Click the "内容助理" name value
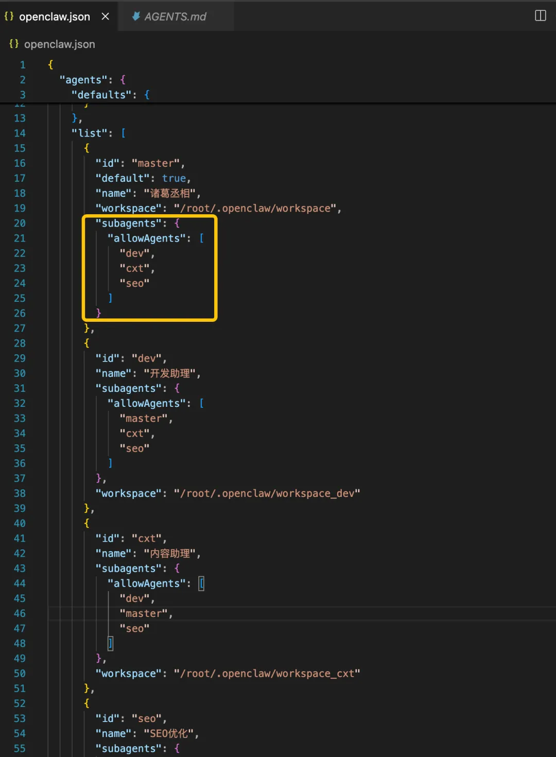The height and width of the screenshot is (757, 556). [x=170, y=554]
